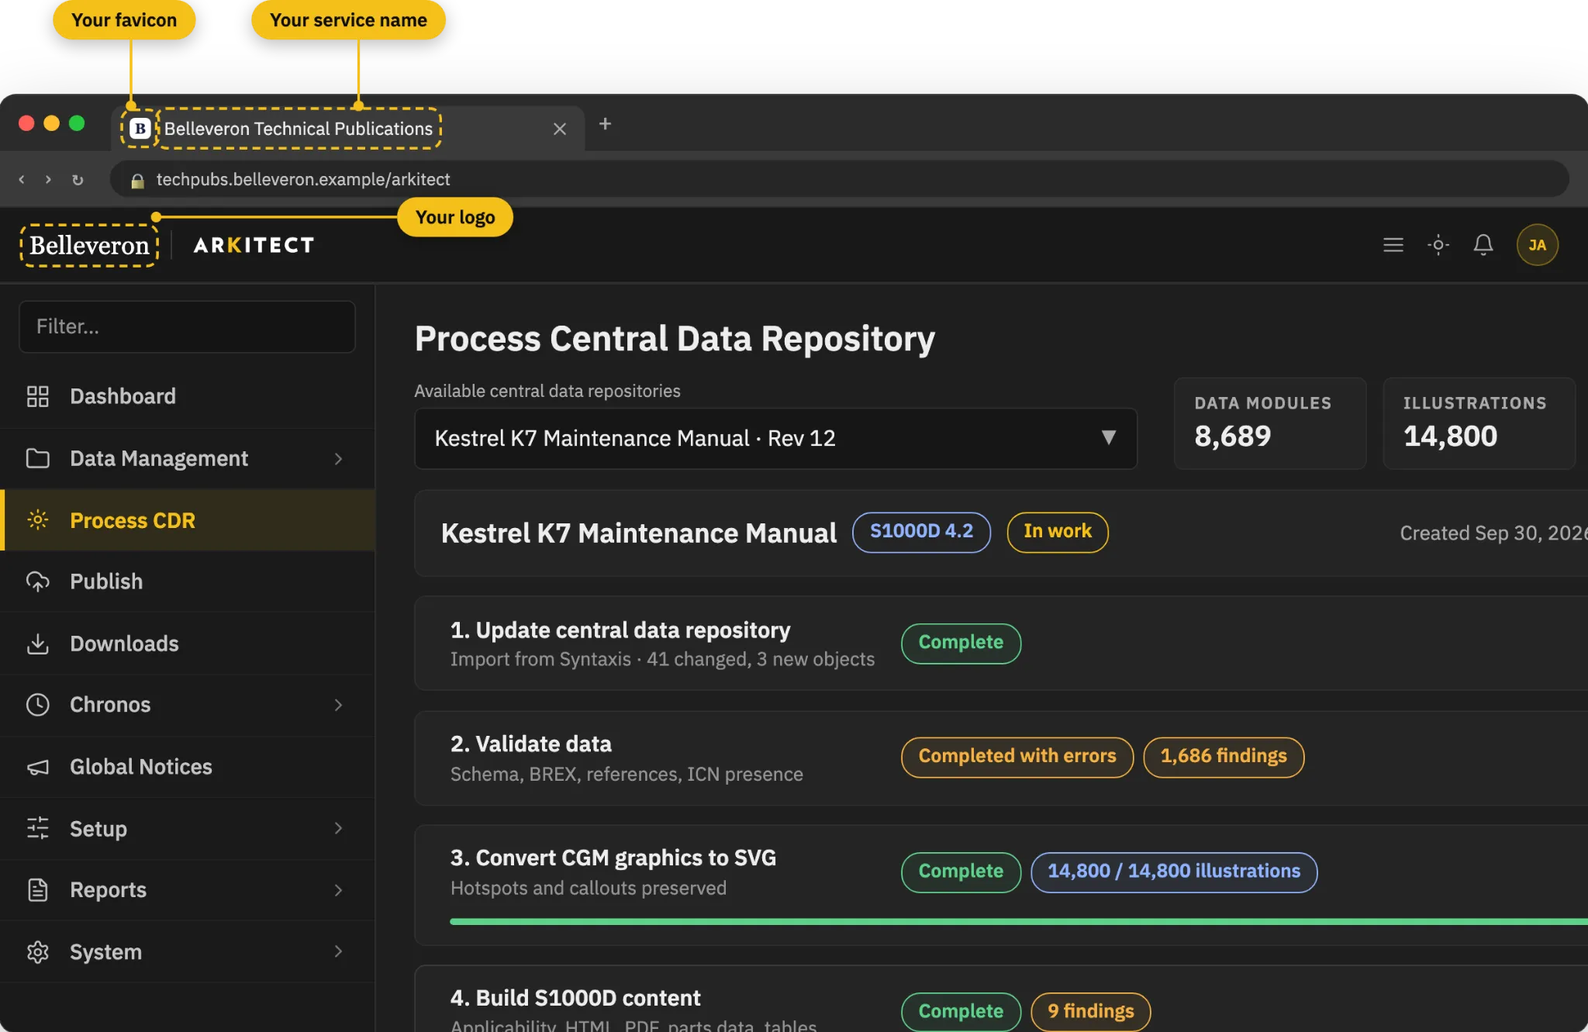1588x1032 pixels.
Task: Click the Reports document icon
Action: click(37, 889)
